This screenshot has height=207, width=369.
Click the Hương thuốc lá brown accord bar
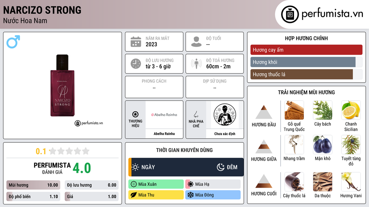(x=306, y=74)
